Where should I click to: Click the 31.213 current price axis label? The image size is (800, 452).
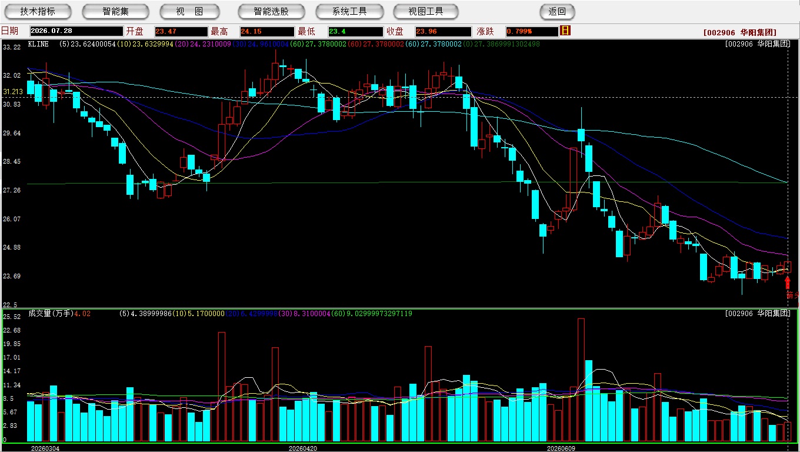13,92
